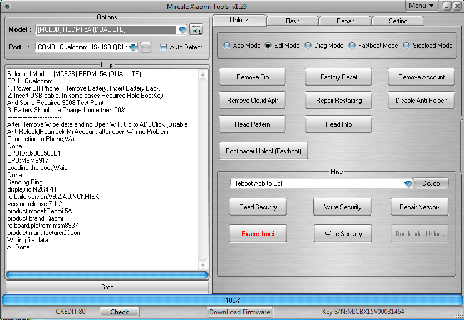Click the DoJob button
464x320 pixels.
point(431,183)
